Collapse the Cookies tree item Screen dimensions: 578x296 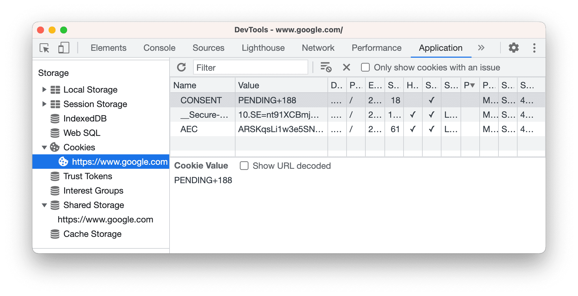(44, 147)
